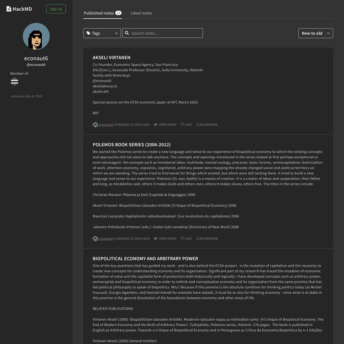Focus the Search notes input field
344x344 pixels.
163,33
